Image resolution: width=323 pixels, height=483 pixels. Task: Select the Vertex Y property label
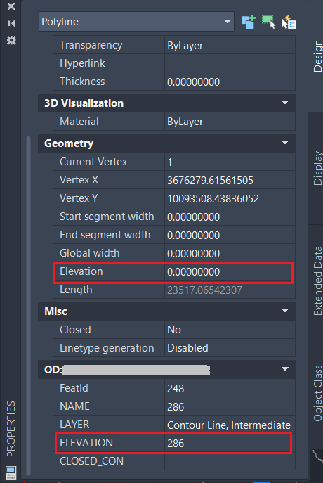pos(79,198)
